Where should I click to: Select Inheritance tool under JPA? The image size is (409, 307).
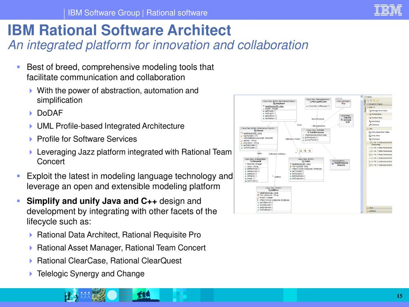click(x=374, y=139)
